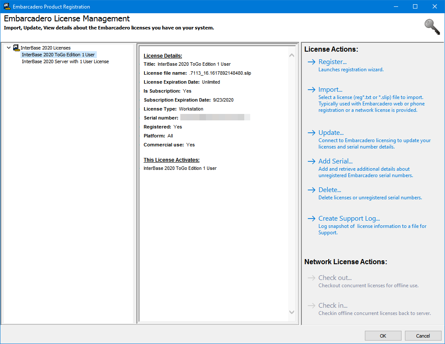Click the arrow icon beside Delete
The height and width of the screenshot is (344, 445).
[311, 190]
